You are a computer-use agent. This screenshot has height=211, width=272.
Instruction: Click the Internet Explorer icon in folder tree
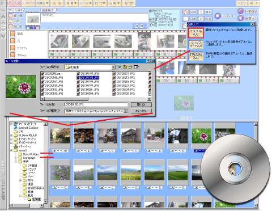16,128
